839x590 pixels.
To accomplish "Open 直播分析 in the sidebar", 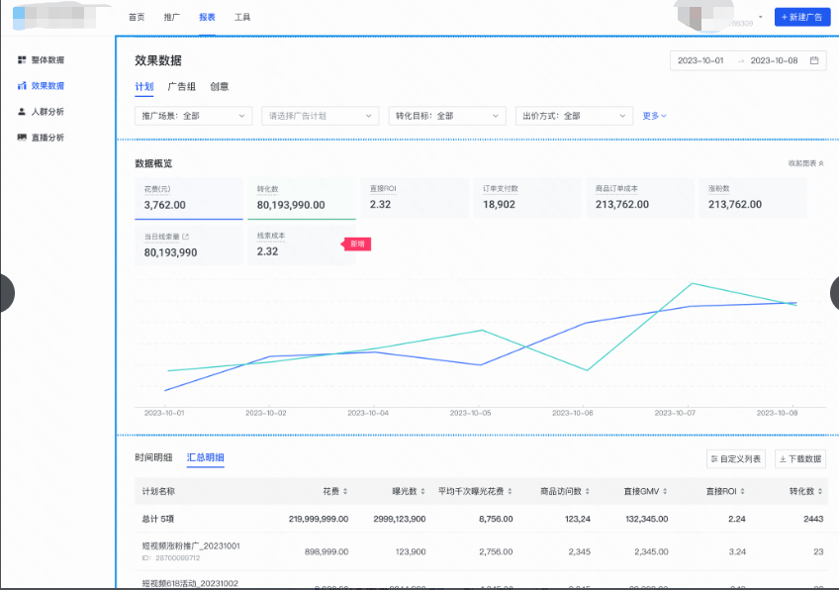I will 45,136.
